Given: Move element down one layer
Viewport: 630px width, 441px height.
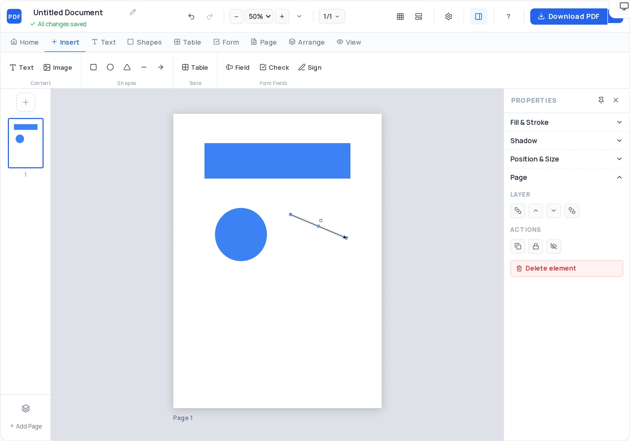Looking at the screenshot, I should pos(554,211).
